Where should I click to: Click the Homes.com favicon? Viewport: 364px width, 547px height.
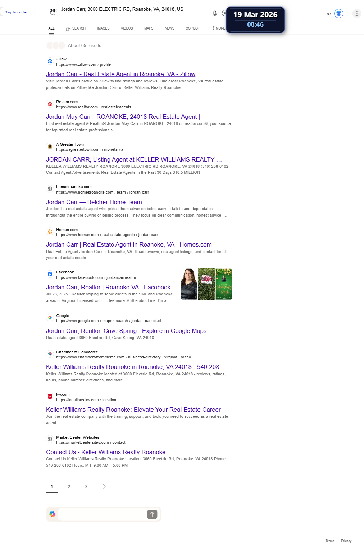point(50,232)
